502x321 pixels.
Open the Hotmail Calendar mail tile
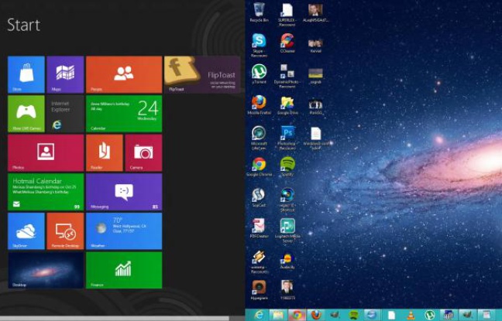pyautogui.click(x=46, y=192)
